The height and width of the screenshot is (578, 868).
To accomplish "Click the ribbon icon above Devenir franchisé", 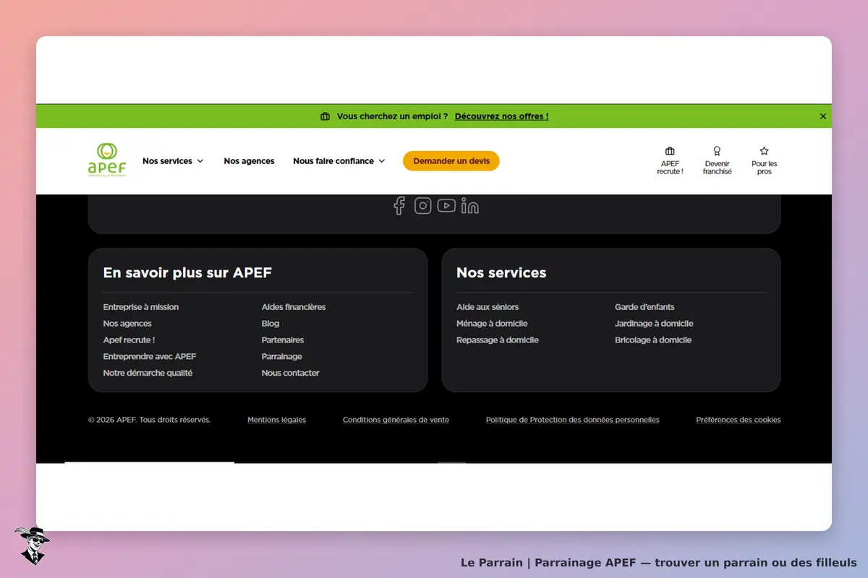I will tap(717, 151).
